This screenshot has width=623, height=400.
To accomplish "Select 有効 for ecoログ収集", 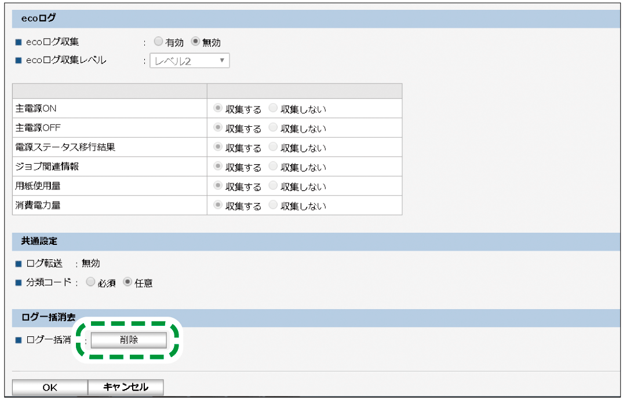I will (x=158, y=42).
